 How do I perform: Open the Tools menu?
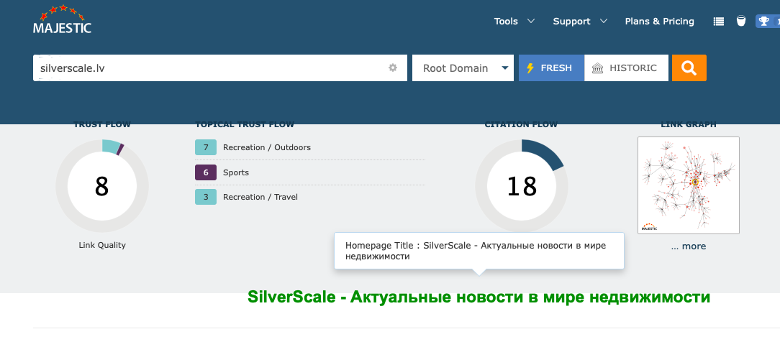pyautogui.click(x=506, y=22)
